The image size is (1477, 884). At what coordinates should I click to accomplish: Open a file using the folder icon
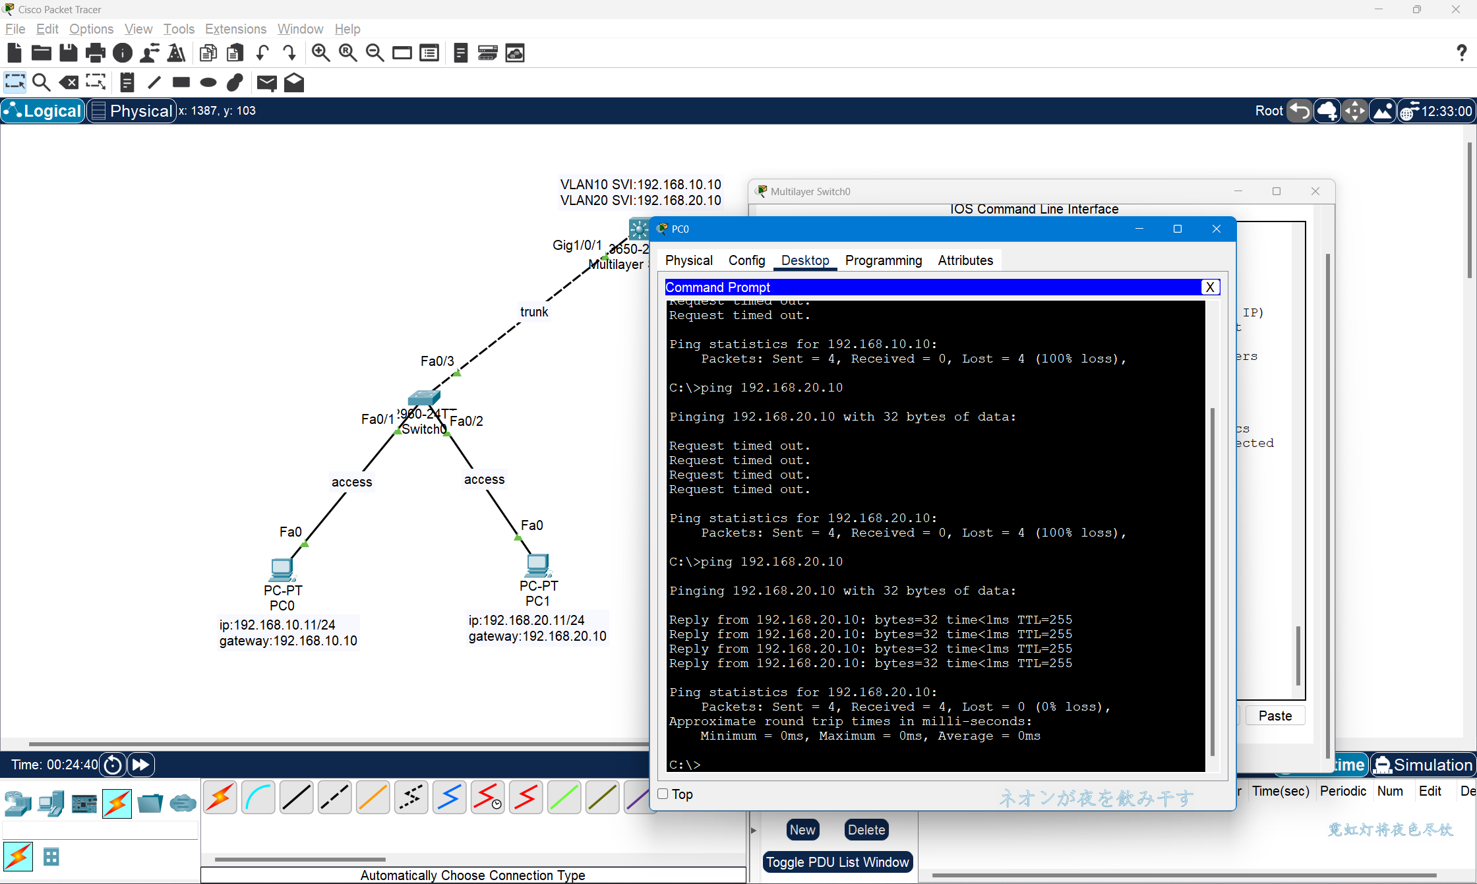pos(42,53)
